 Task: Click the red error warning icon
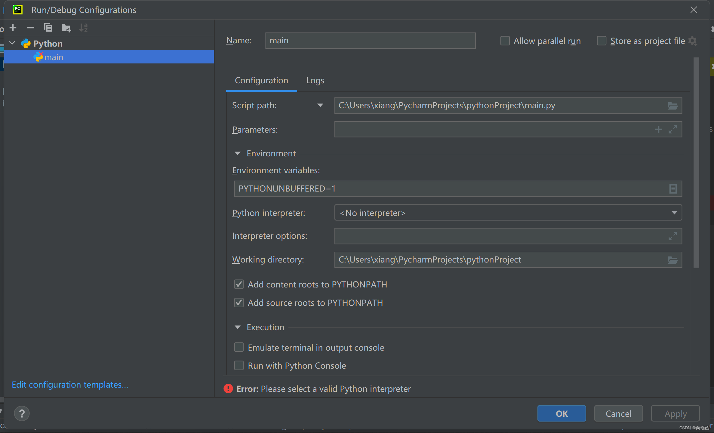[228, 389]
